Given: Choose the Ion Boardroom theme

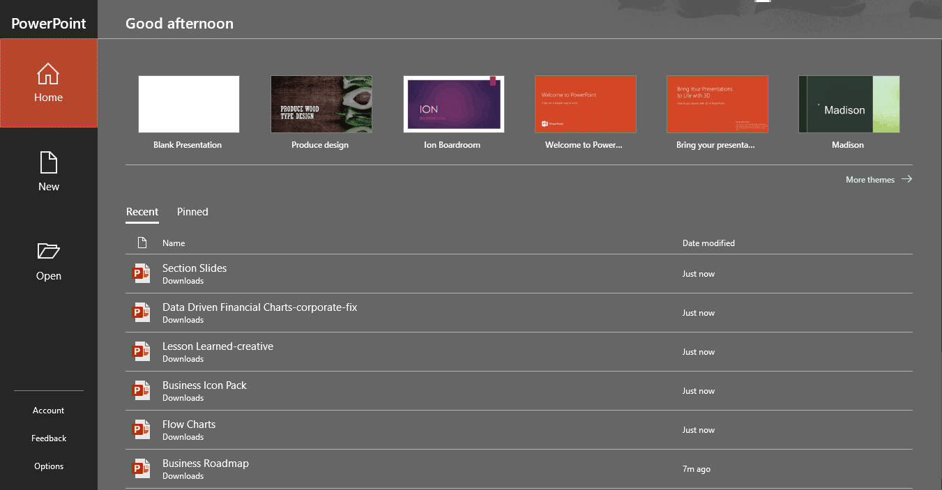Looking at the screenshot, I should coord(453,104).
